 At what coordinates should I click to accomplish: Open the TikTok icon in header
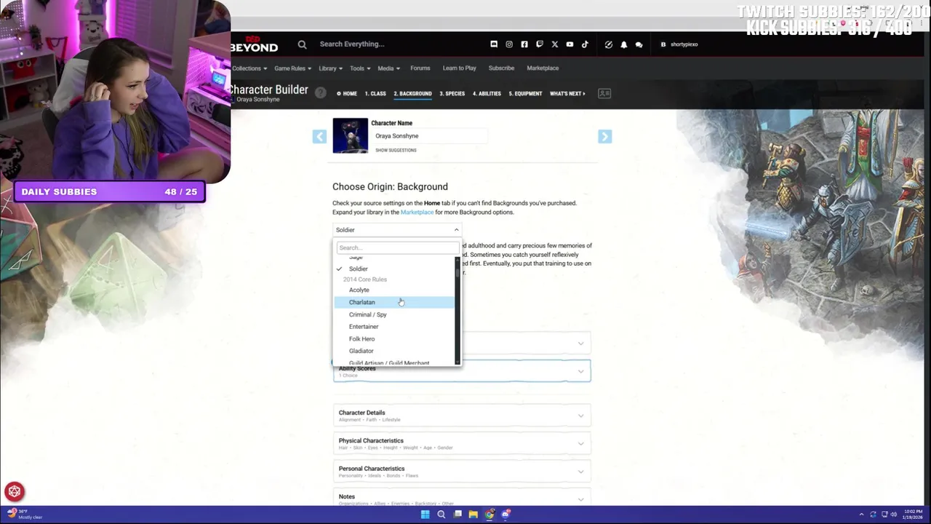point(585,44)
